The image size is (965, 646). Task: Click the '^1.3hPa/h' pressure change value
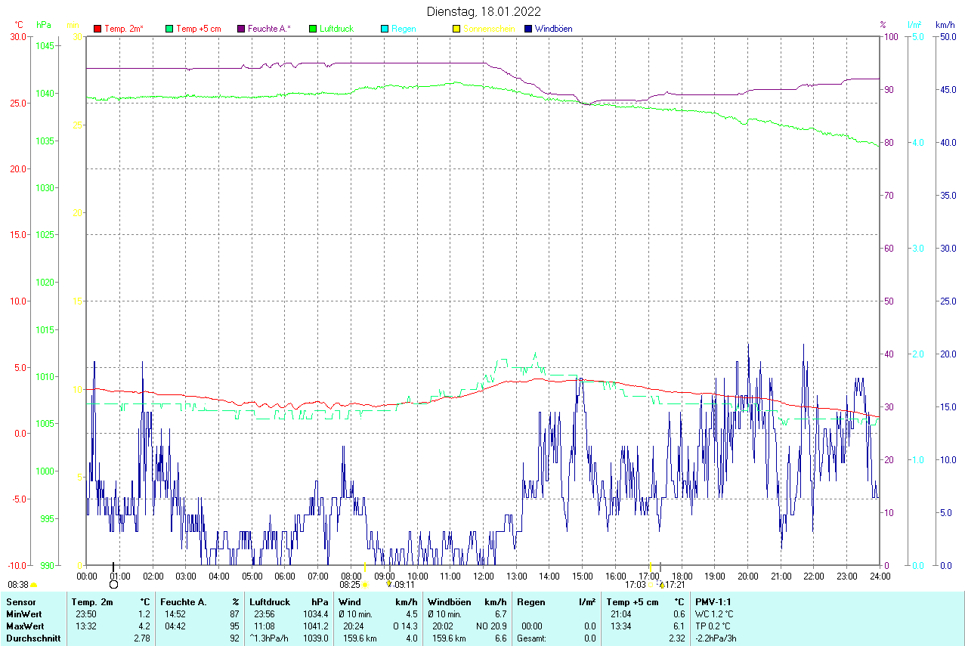(x=271, y=638)
